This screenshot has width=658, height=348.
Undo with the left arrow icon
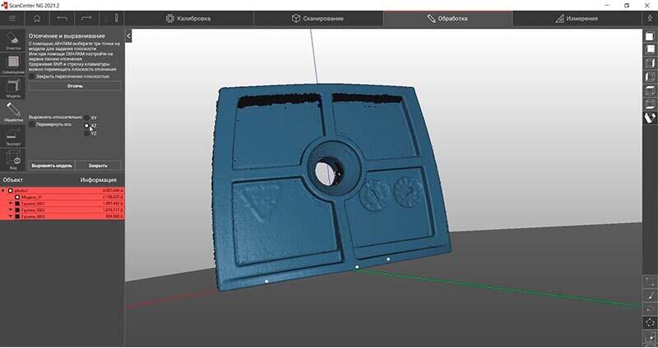(x=63, y=18)
